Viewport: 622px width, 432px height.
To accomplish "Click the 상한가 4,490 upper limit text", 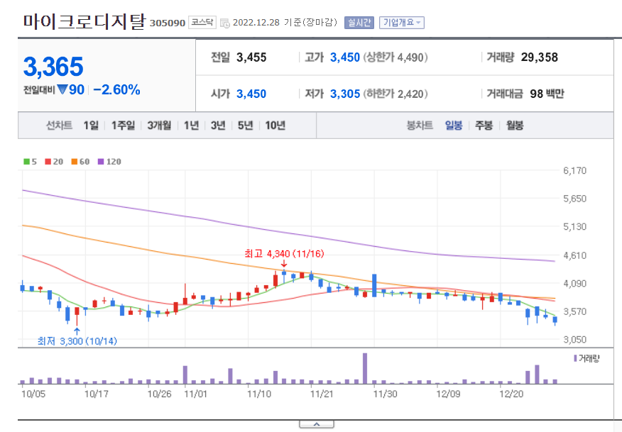I will (x=395, y=57).
